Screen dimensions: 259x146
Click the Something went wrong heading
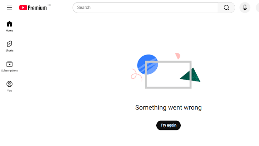click(x=169, y=108)
